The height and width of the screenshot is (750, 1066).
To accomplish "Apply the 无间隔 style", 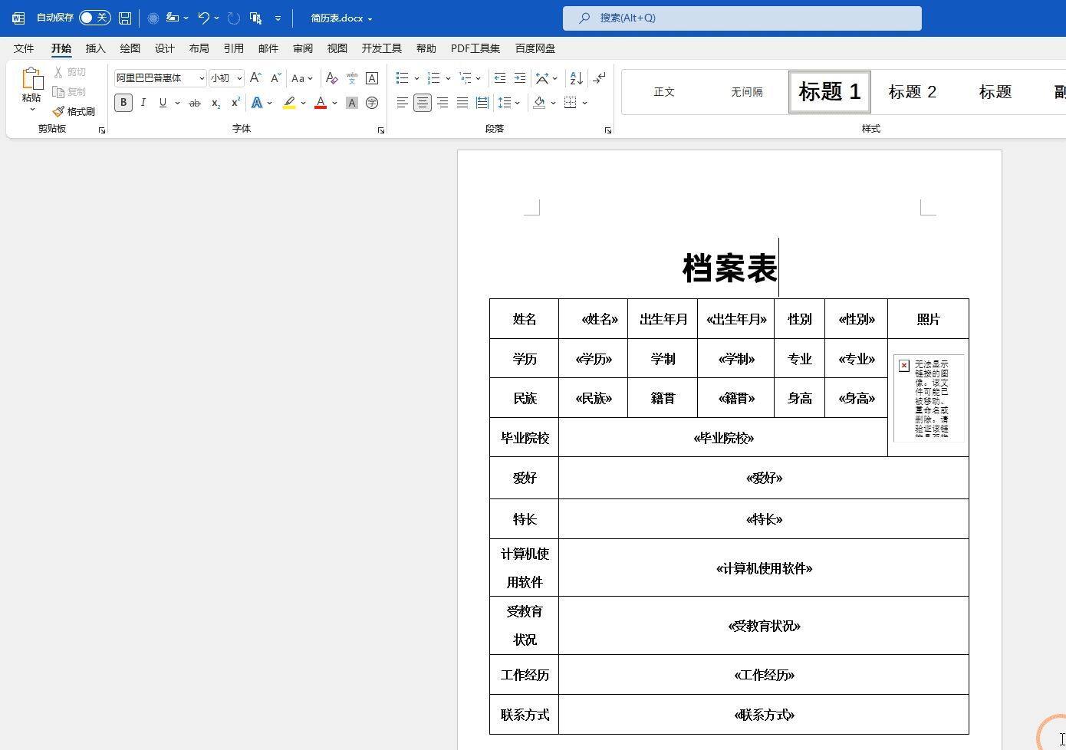I will 747,92.
